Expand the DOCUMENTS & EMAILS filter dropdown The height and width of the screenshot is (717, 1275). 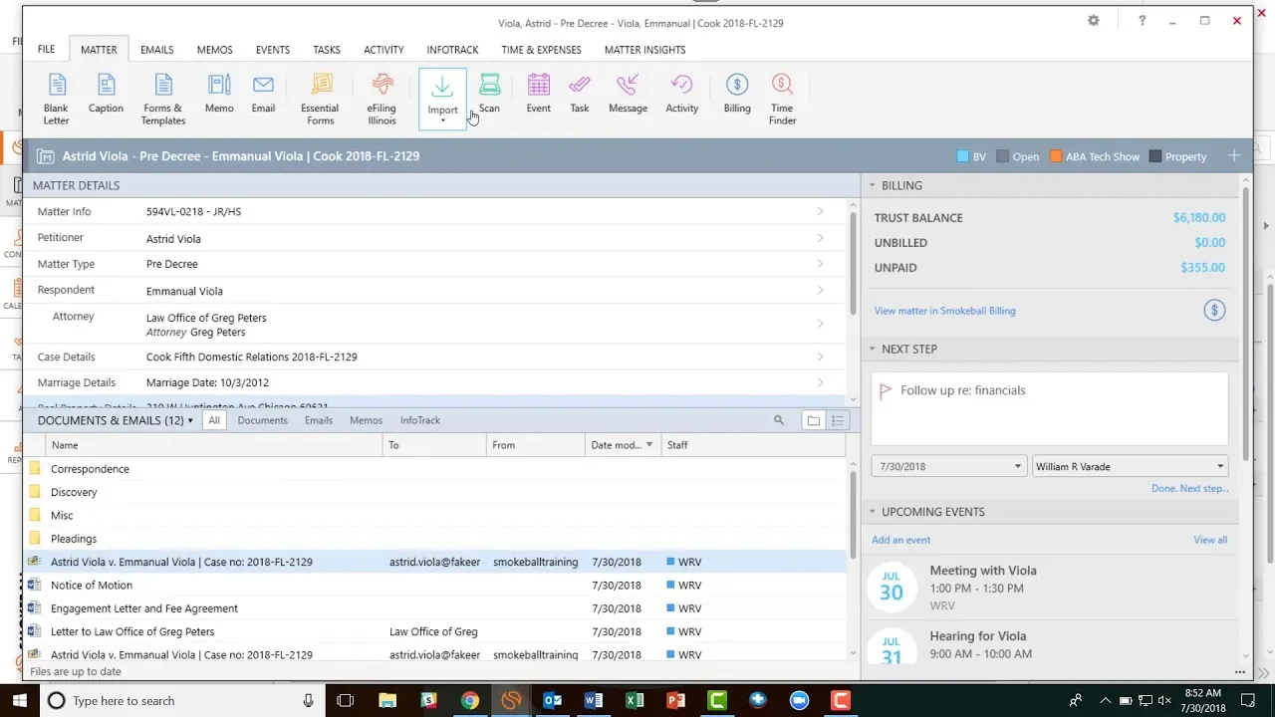tap(189, 419)
